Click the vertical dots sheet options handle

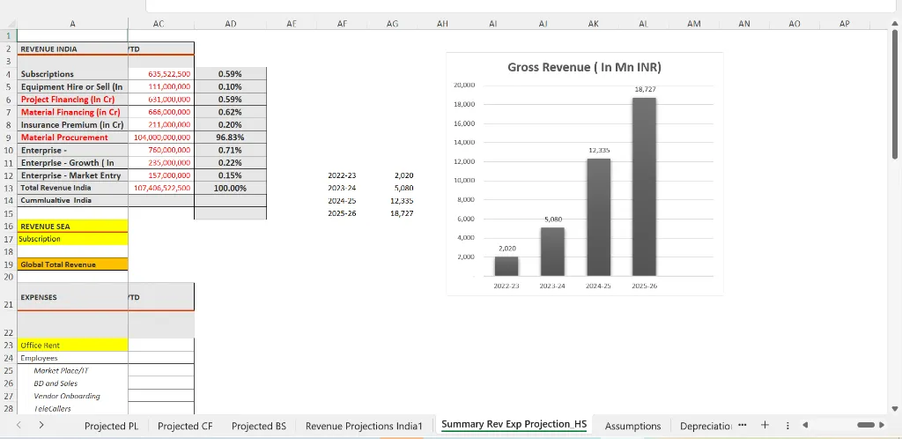787,425
